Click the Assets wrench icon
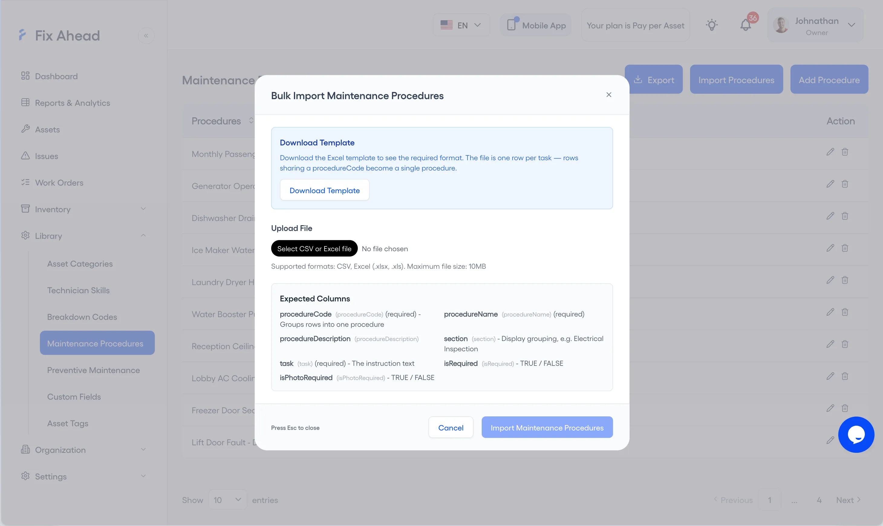This screenshot has width=883, height=526. [x=25, y=129]
